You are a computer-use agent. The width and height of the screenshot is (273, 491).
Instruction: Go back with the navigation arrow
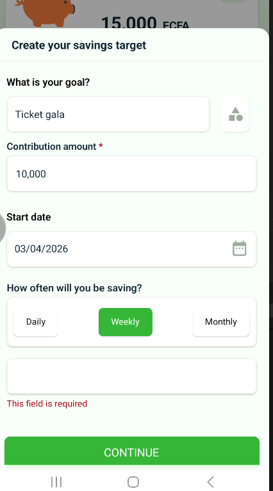211,481
